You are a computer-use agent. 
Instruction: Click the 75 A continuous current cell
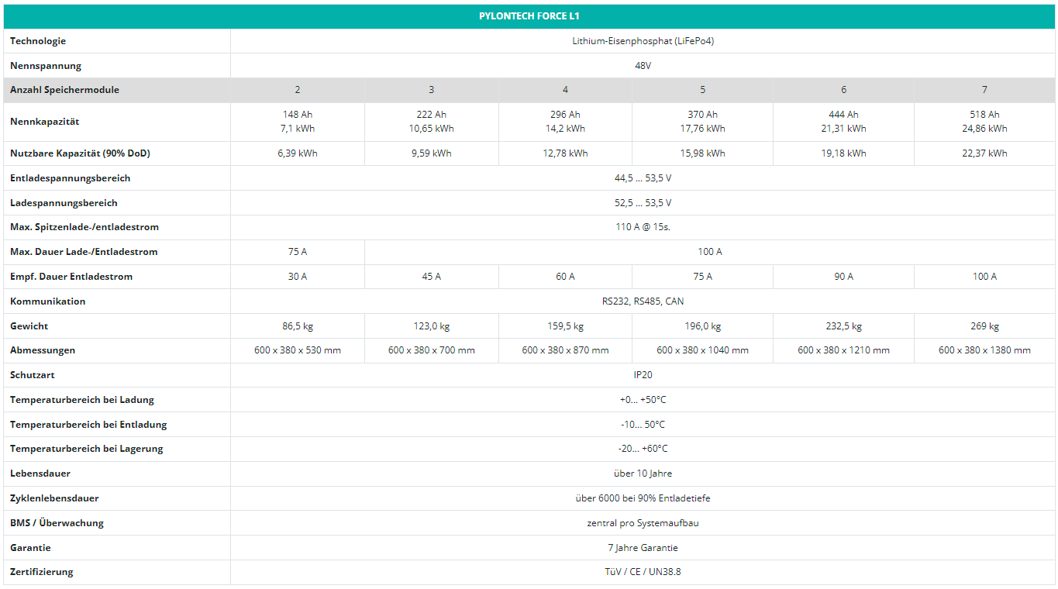point(298,252)
